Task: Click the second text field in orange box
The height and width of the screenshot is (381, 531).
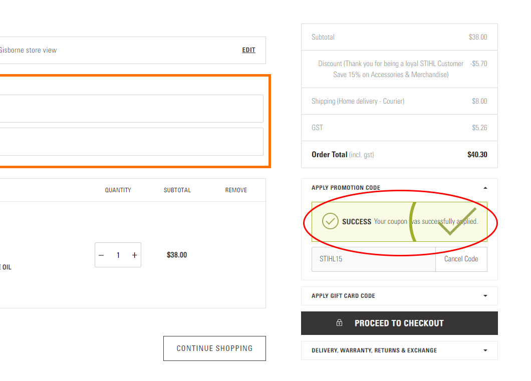Action: coord(131,142)
